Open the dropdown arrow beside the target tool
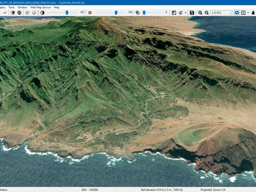Viewport: 256px width, 192px height. [x=186, y=13]
